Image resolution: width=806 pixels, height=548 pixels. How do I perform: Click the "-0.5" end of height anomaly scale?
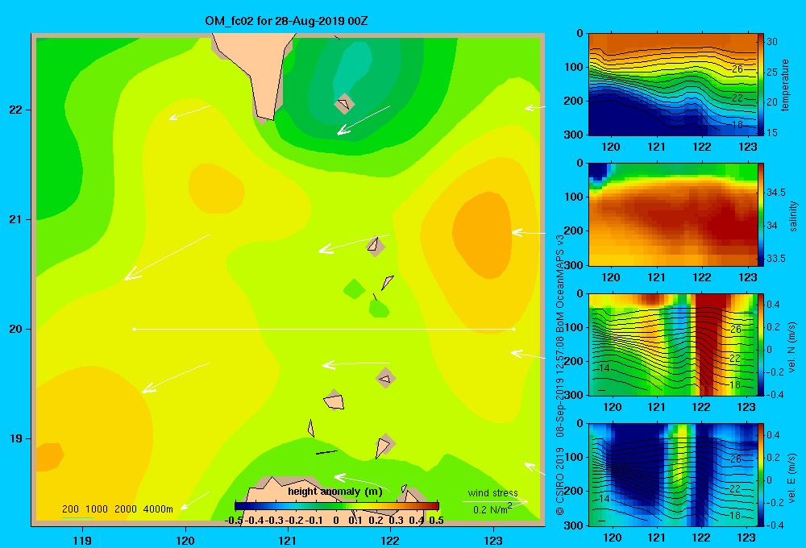coord(234,521)
